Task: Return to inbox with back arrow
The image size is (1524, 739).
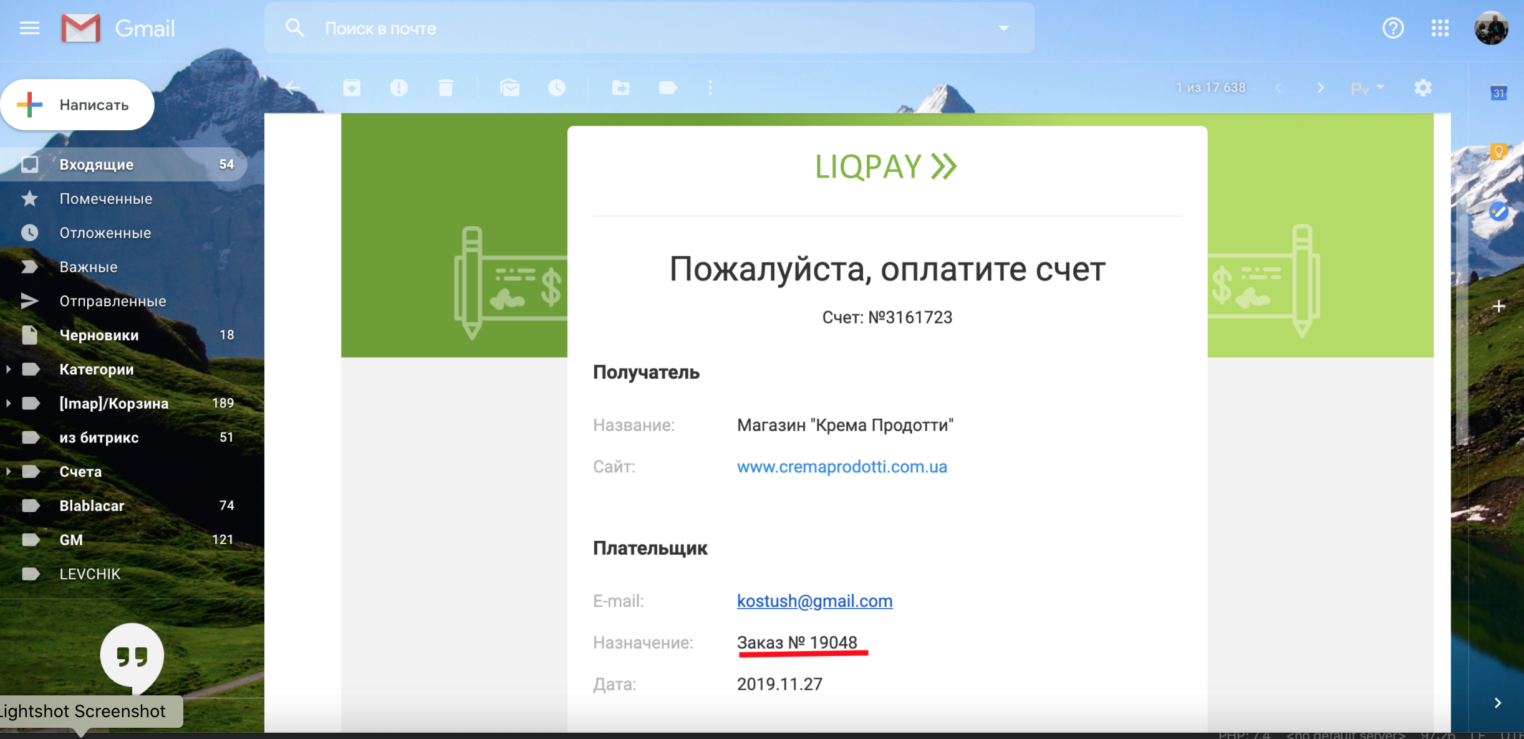Action: tap(293, 87)
